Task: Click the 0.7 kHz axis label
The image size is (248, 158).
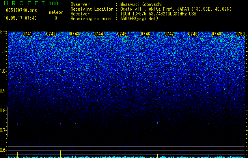Action: pos(3,130)
